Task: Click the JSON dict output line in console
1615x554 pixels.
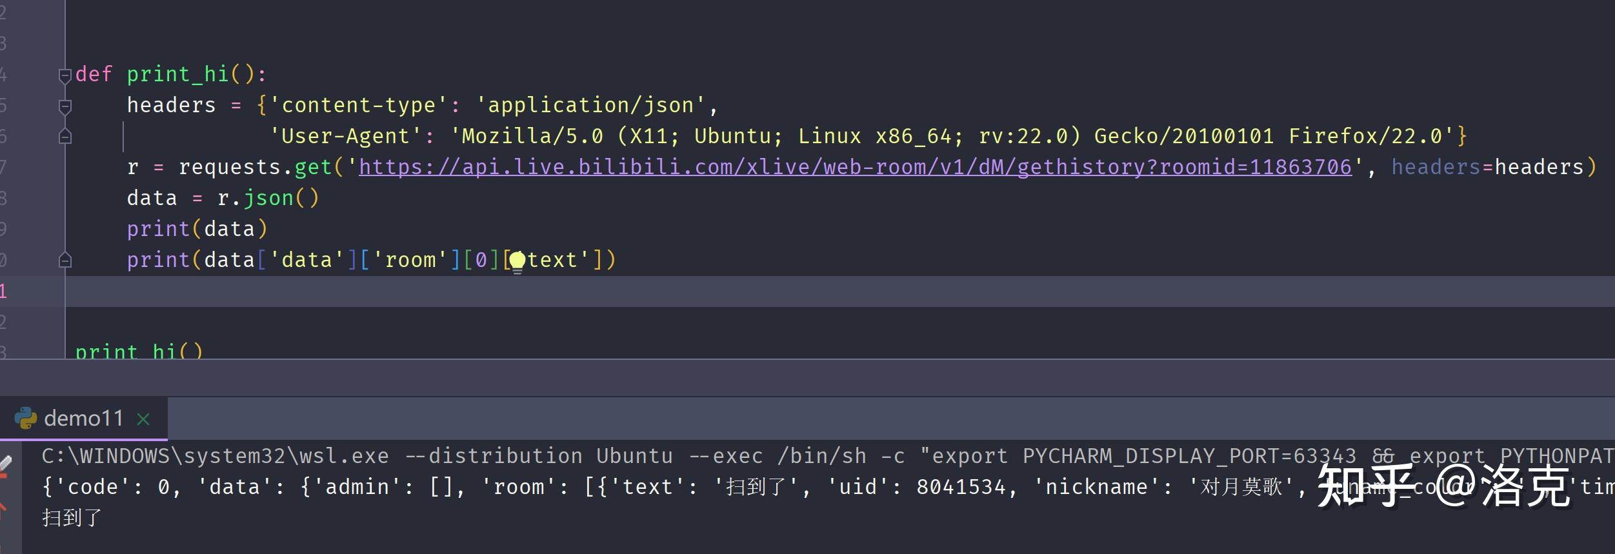Action: pos(828,487)
